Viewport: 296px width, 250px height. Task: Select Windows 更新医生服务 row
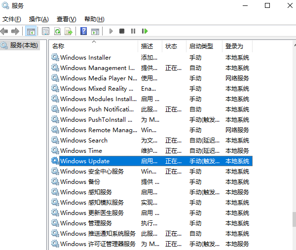[x=152, y=213]
